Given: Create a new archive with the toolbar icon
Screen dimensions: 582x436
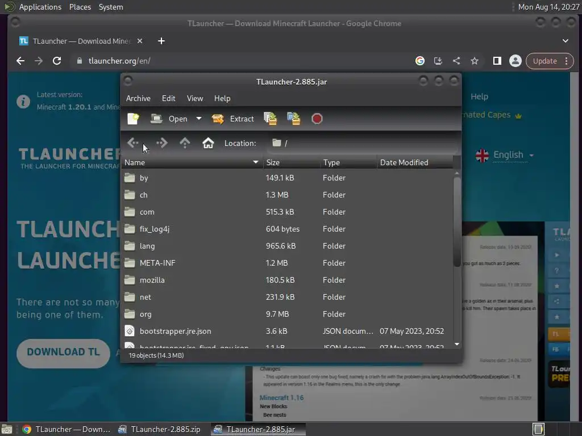Looking at the screenshot, I should 133,119.
